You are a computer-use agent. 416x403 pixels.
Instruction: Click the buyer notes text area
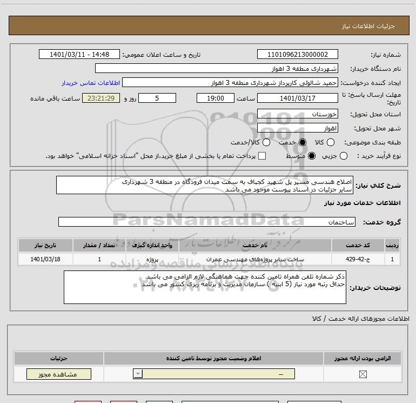205,287
